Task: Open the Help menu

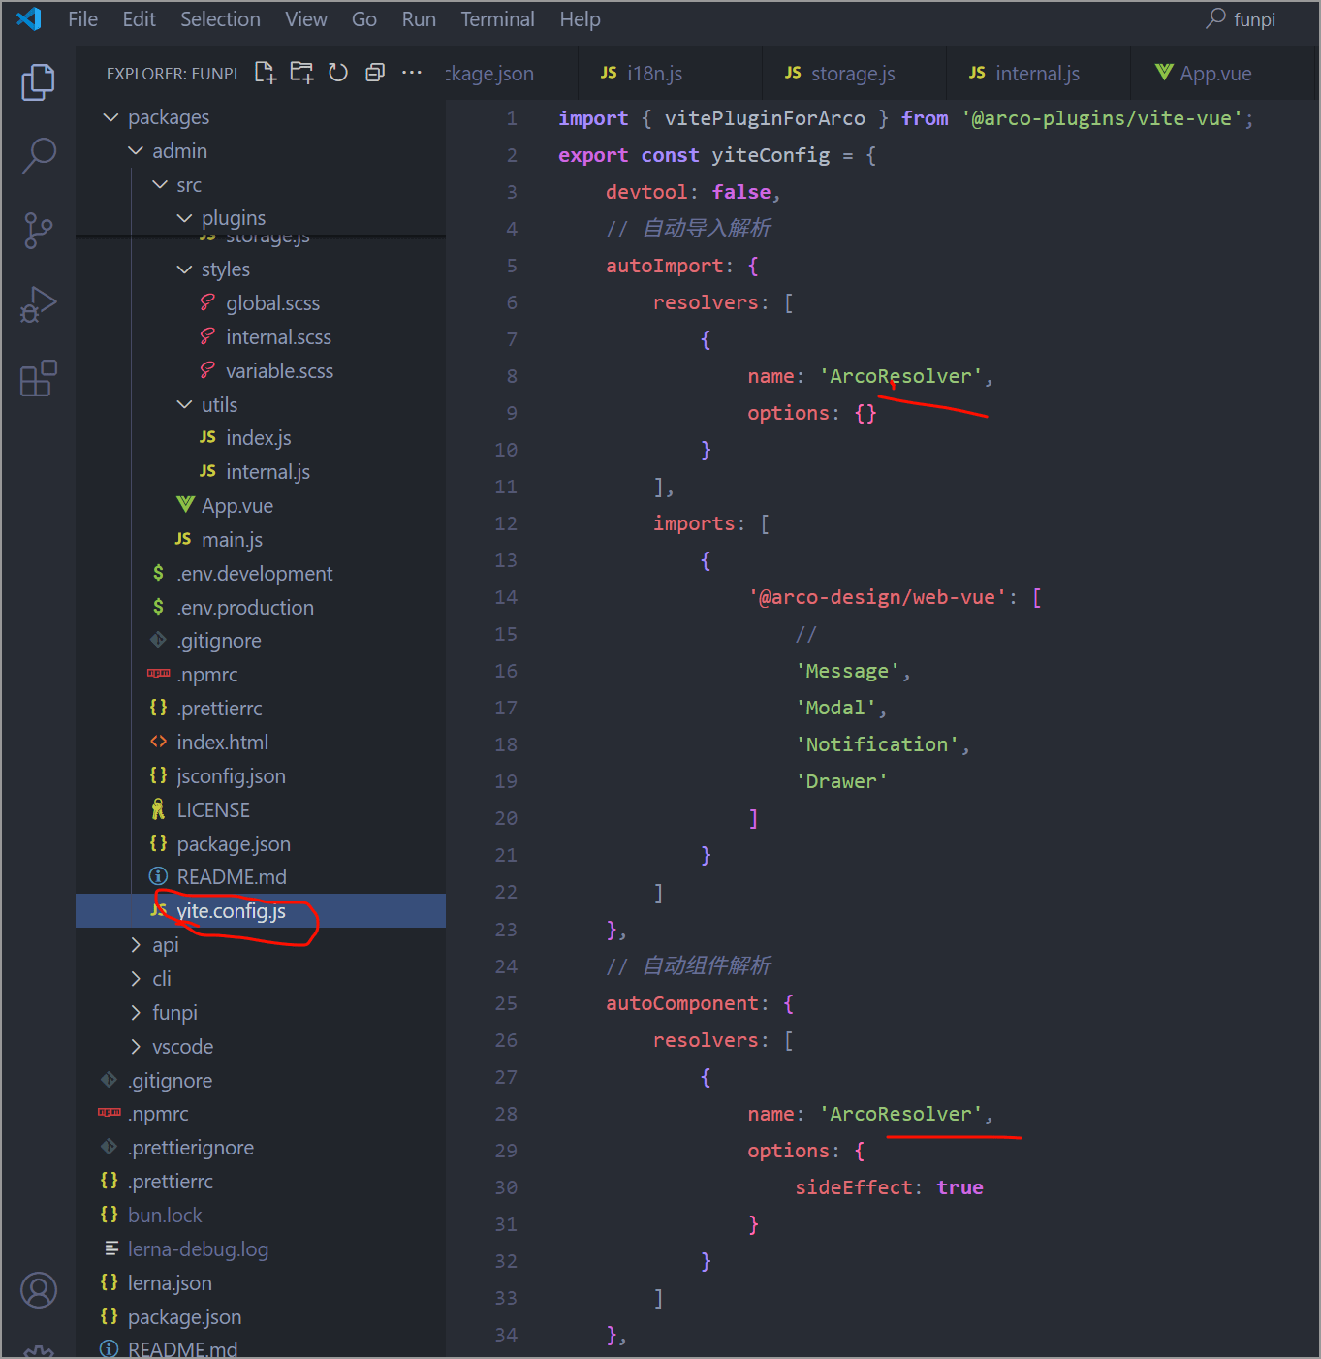Action: pos(580,19)
